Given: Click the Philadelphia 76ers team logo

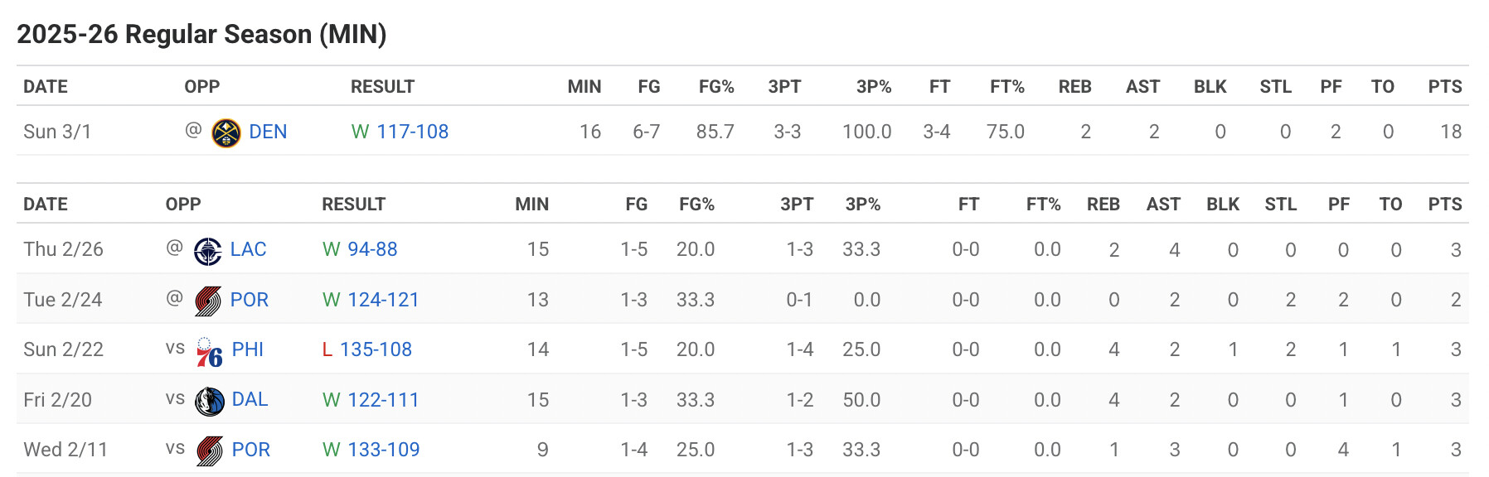Looking at the screenshot, I should click(209, 351).
